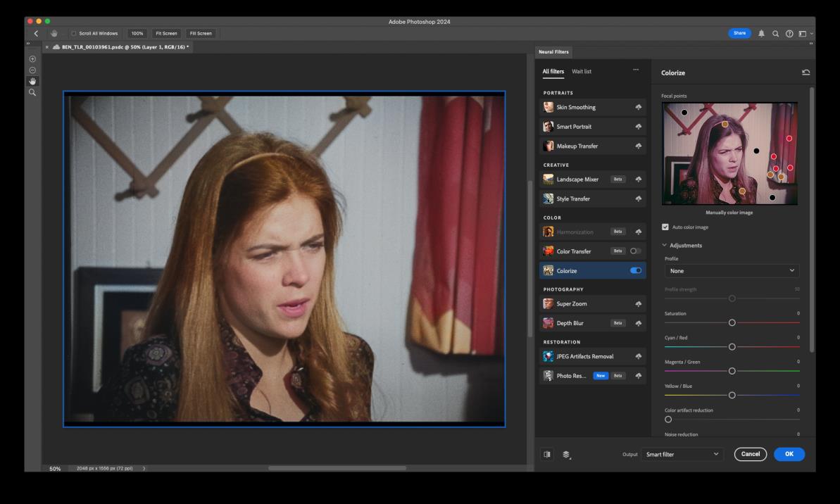Select the All filters tab
Screen dimensions: 840x504
(x=553, y=72)
